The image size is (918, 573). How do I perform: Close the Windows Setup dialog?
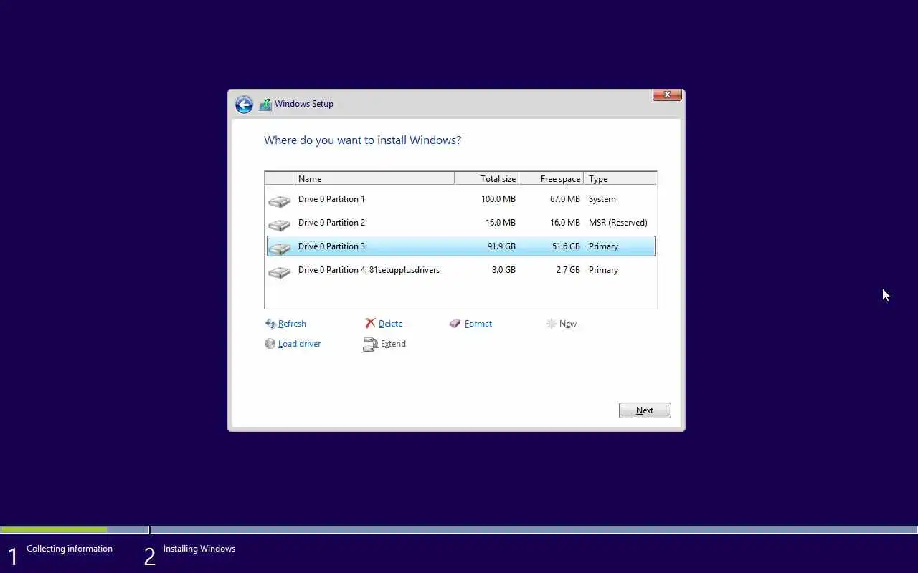click(667, 95)
